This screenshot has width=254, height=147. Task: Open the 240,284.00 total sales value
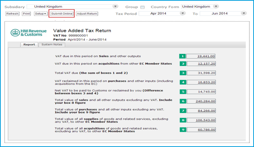coord(201,101)
